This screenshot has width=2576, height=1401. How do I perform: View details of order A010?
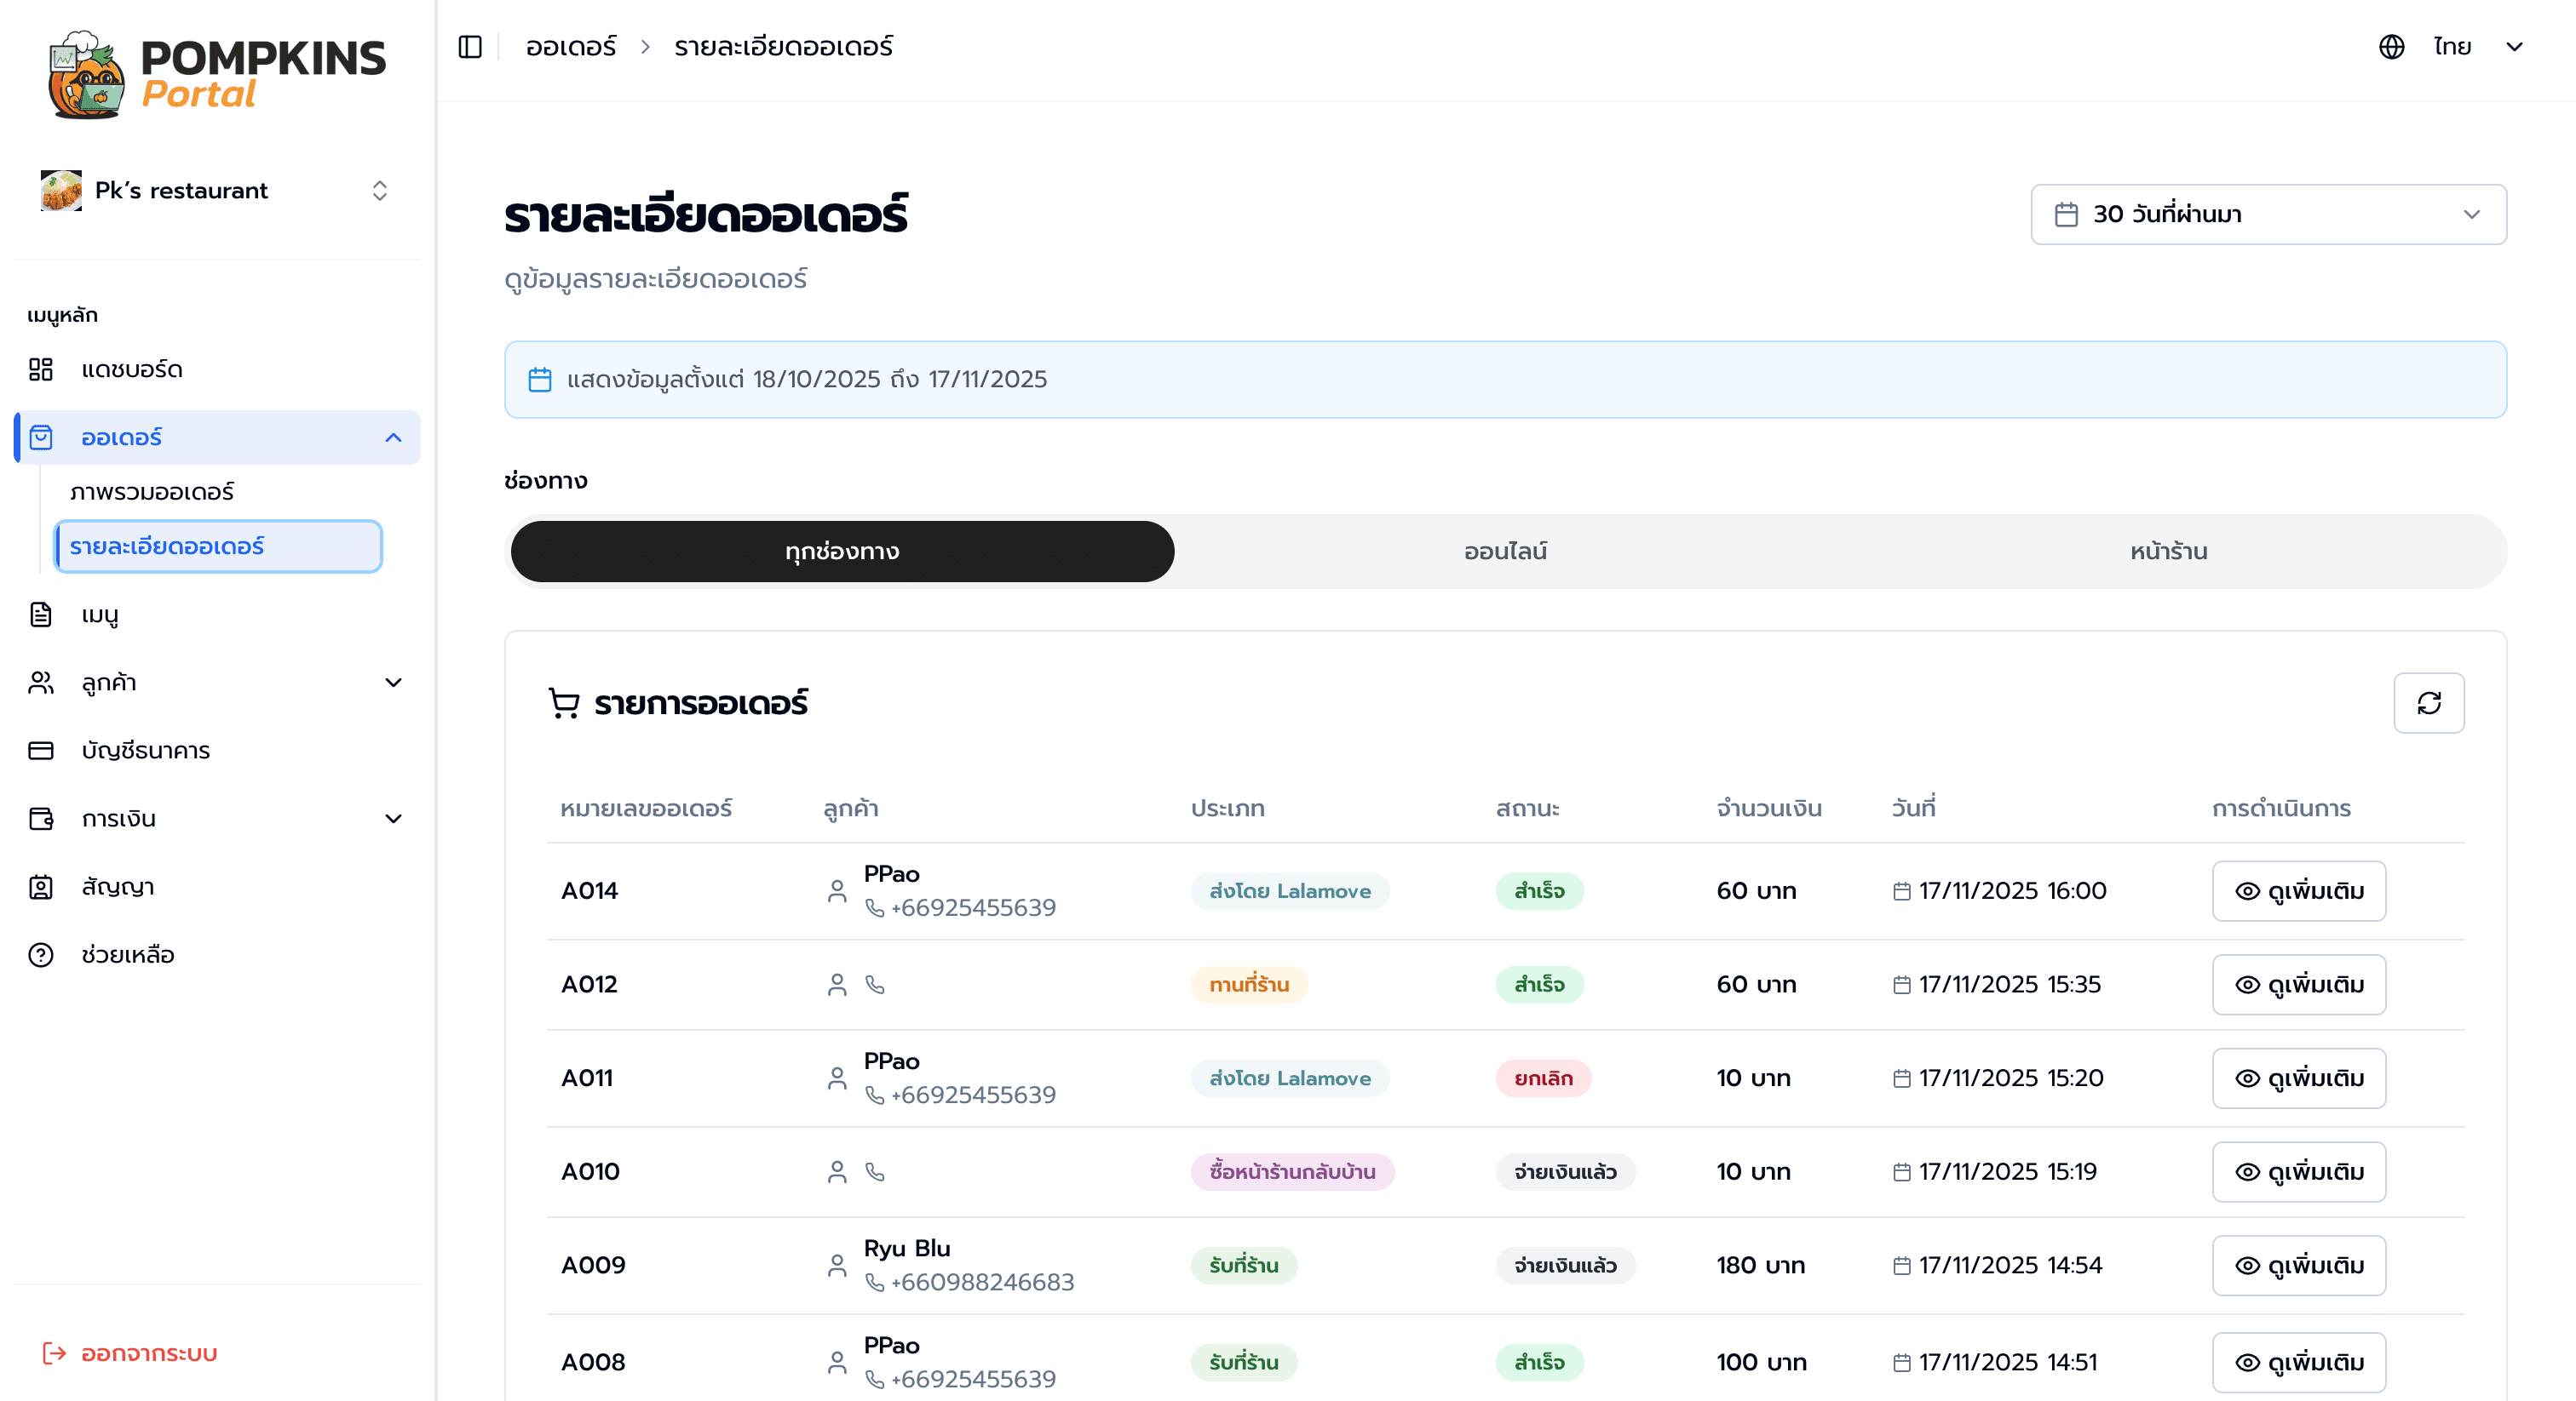coord(2298,1171)
